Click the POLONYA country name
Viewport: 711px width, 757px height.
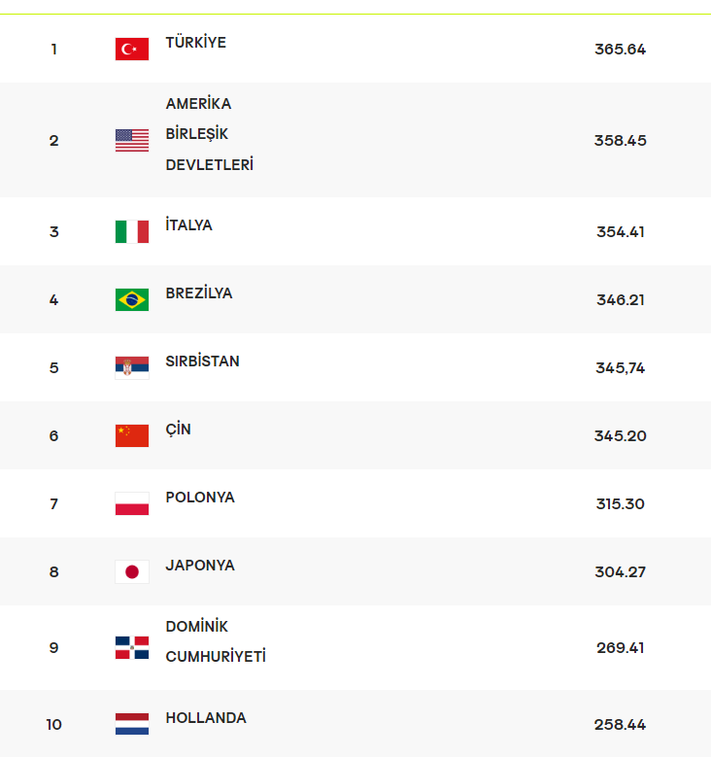coord(200,498)
